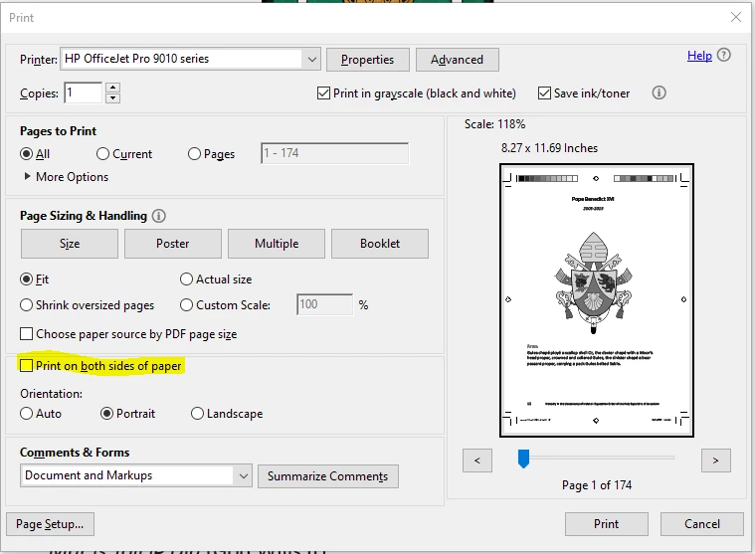The height and width of the screenshot is (554, 755).
Task: Select the Current page radio button
Action: coord(102,153)
